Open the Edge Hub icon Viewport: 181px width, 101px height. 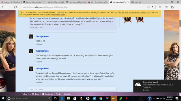pyautogui.click(x=160, y=7)
